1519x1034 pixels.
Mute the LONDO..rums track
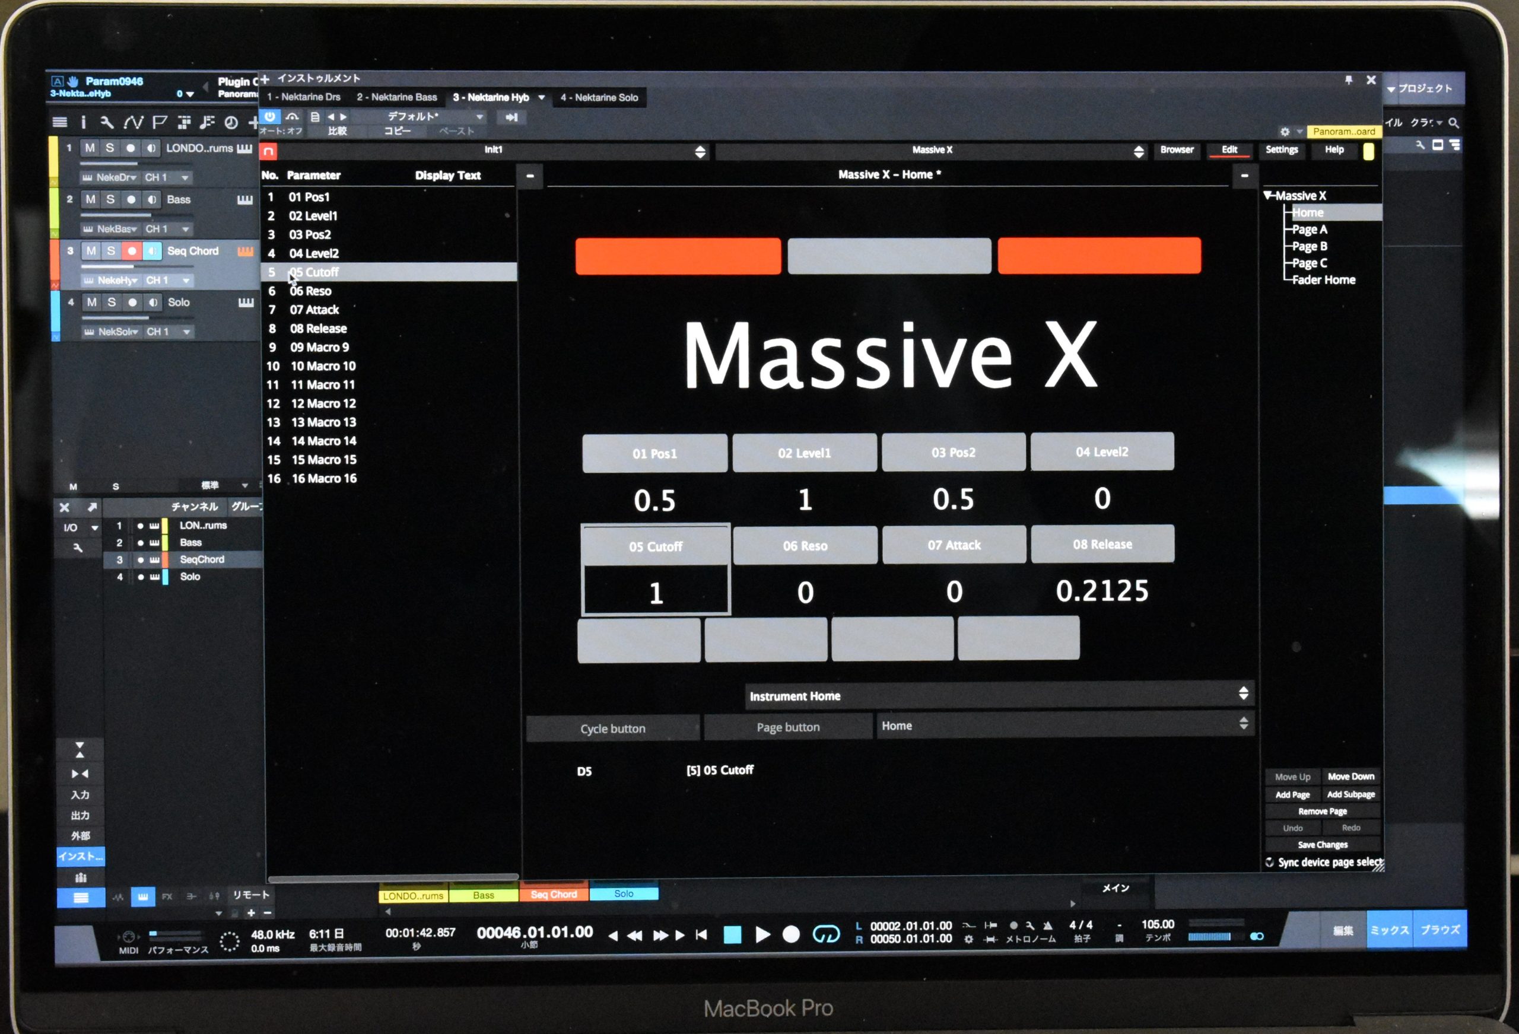tap(90, 148)
